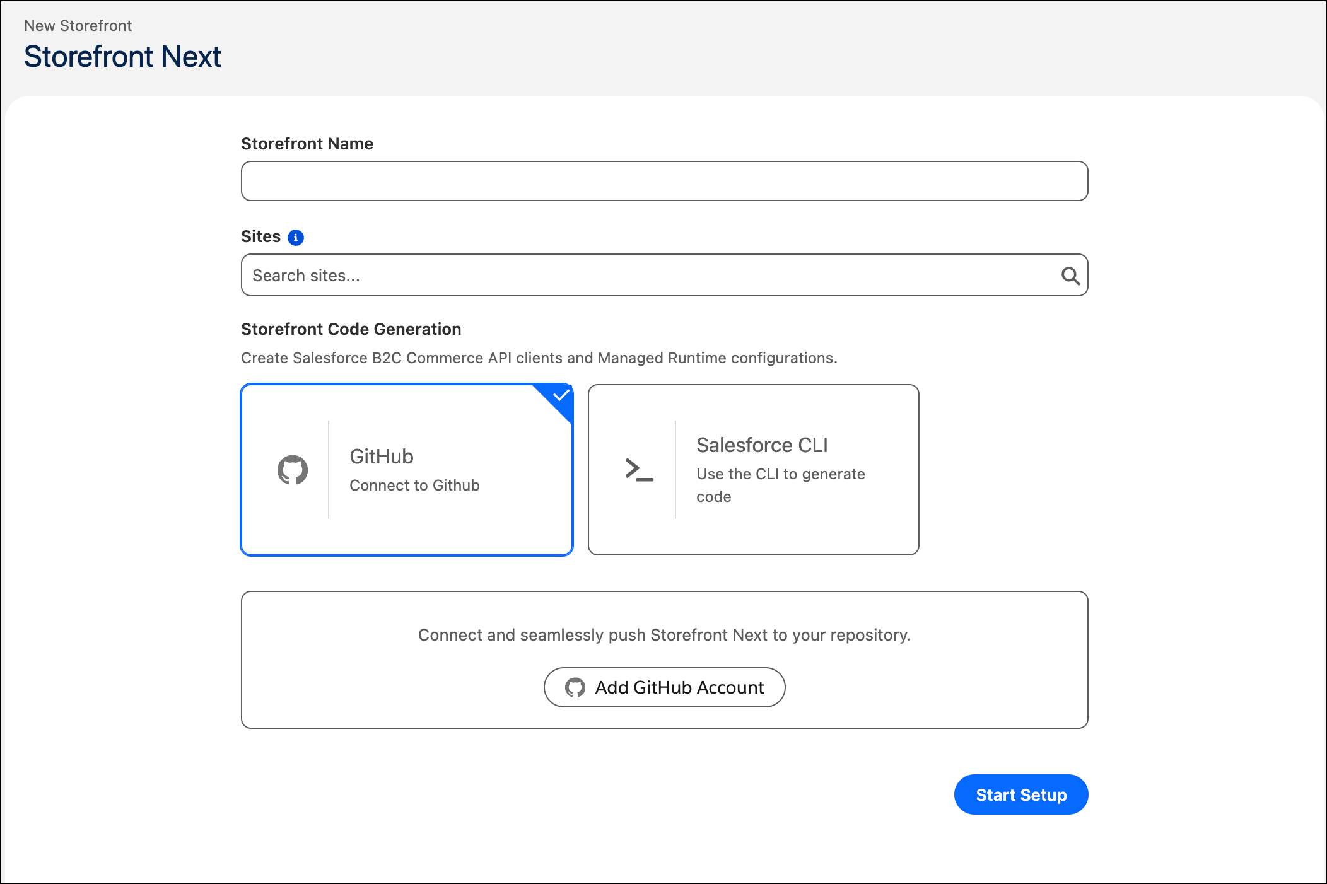Image resolution: width=1327 pixels, height=884 pixels.
Task: Open the Search sites field
Action: 664,275
